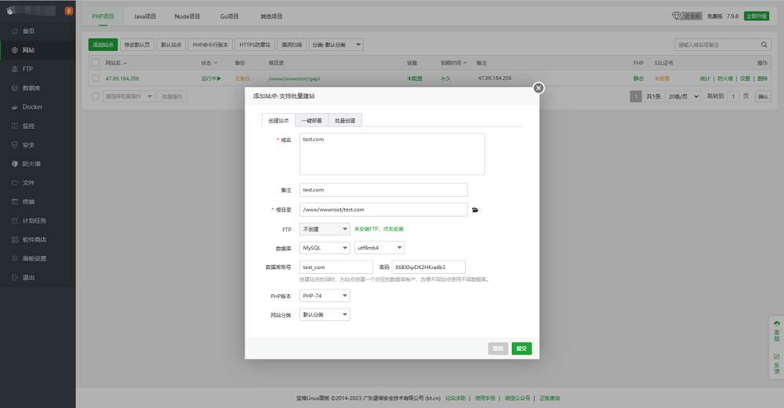The height and width of the screenshot is (408, 784).
Task: Click the green 提交 submit button
Action: click(521, 348)
